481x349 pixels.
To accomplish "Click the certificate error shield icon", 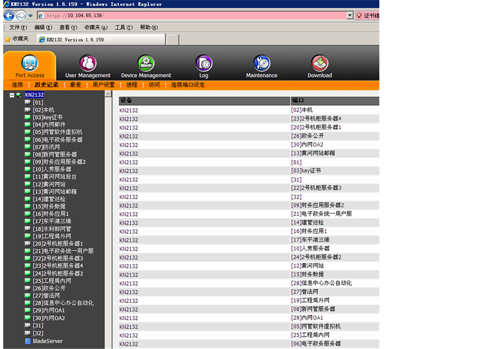I will (360, 15).
